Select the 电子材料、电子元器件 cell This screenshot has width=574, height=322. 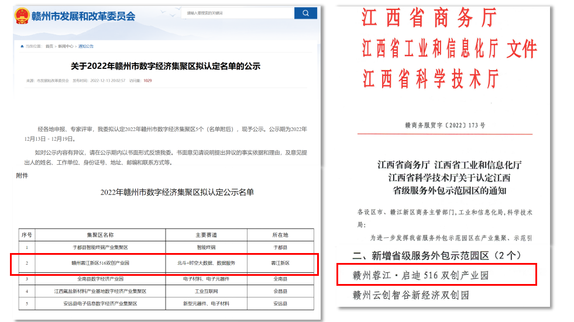tap(206, 279)
